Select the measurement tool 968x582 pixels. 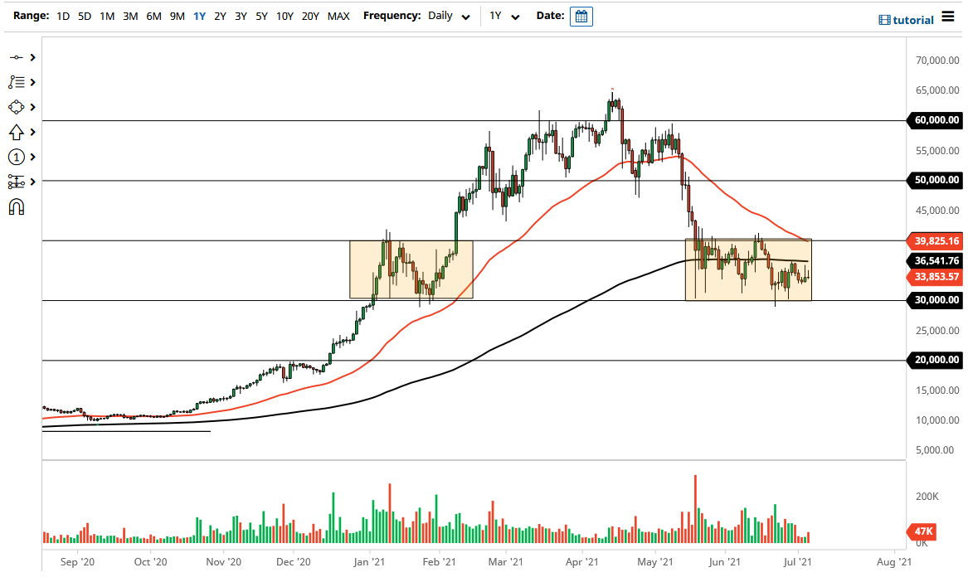coord(17,182)
